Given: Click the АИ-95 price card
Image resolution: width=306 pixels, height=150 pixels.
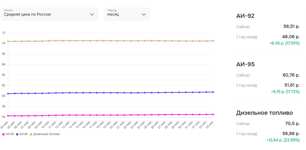Looking at the screenshot, I should (x=268, y=77).
